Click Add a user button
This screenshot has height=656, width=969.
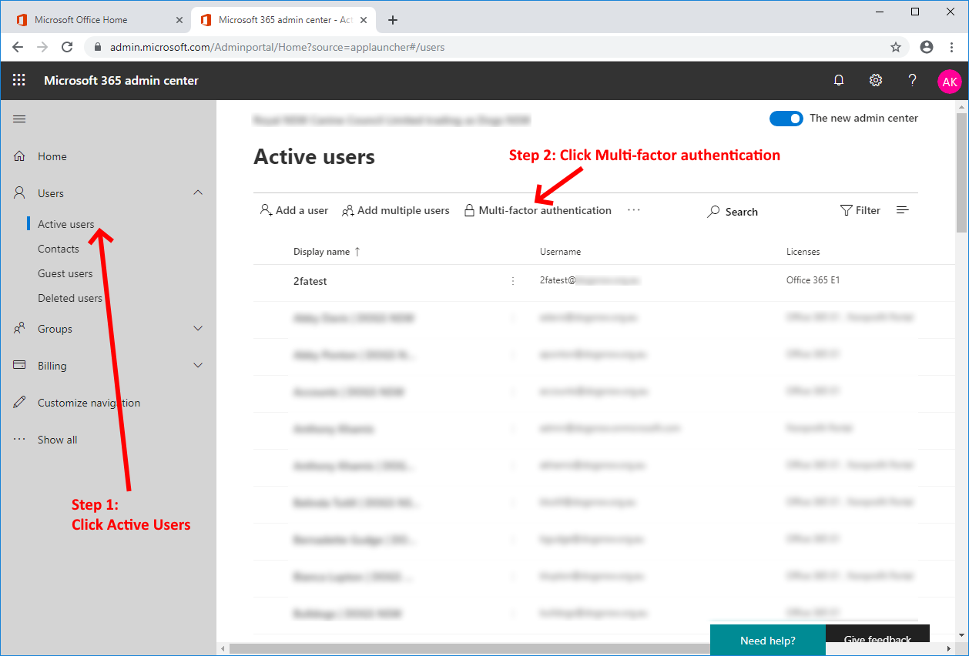(294, 210)
